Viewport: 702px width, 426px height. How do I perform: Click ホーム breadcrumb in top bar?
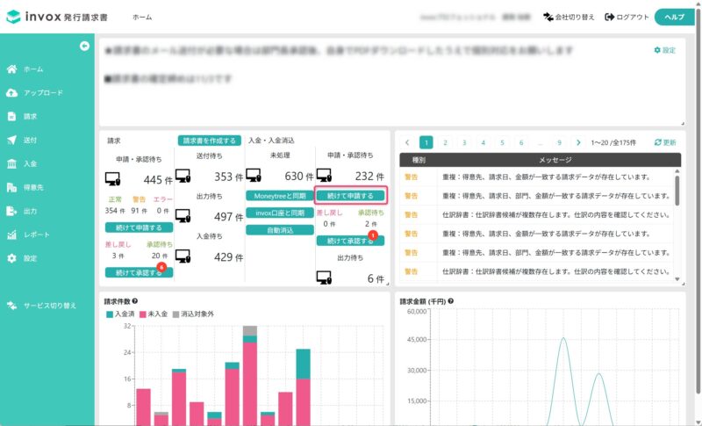[x=142, y=17]
